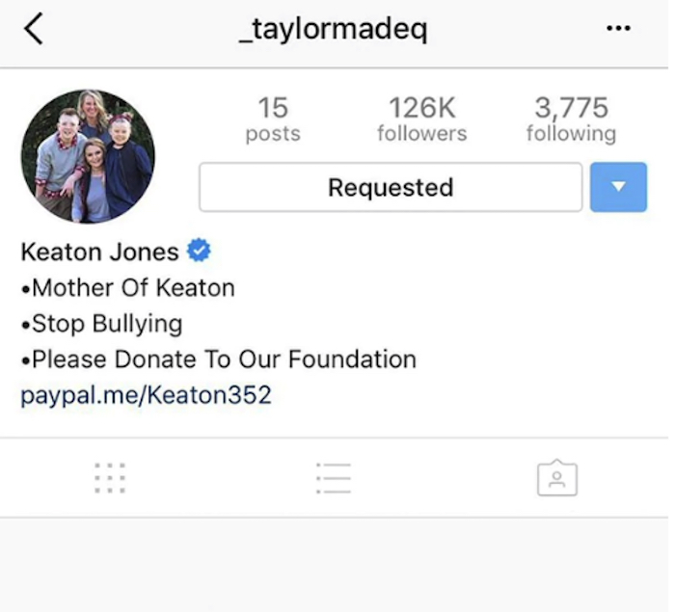Select the Keaton Jones display name
This screenshot has height=612, width=675.
[99, 252]
